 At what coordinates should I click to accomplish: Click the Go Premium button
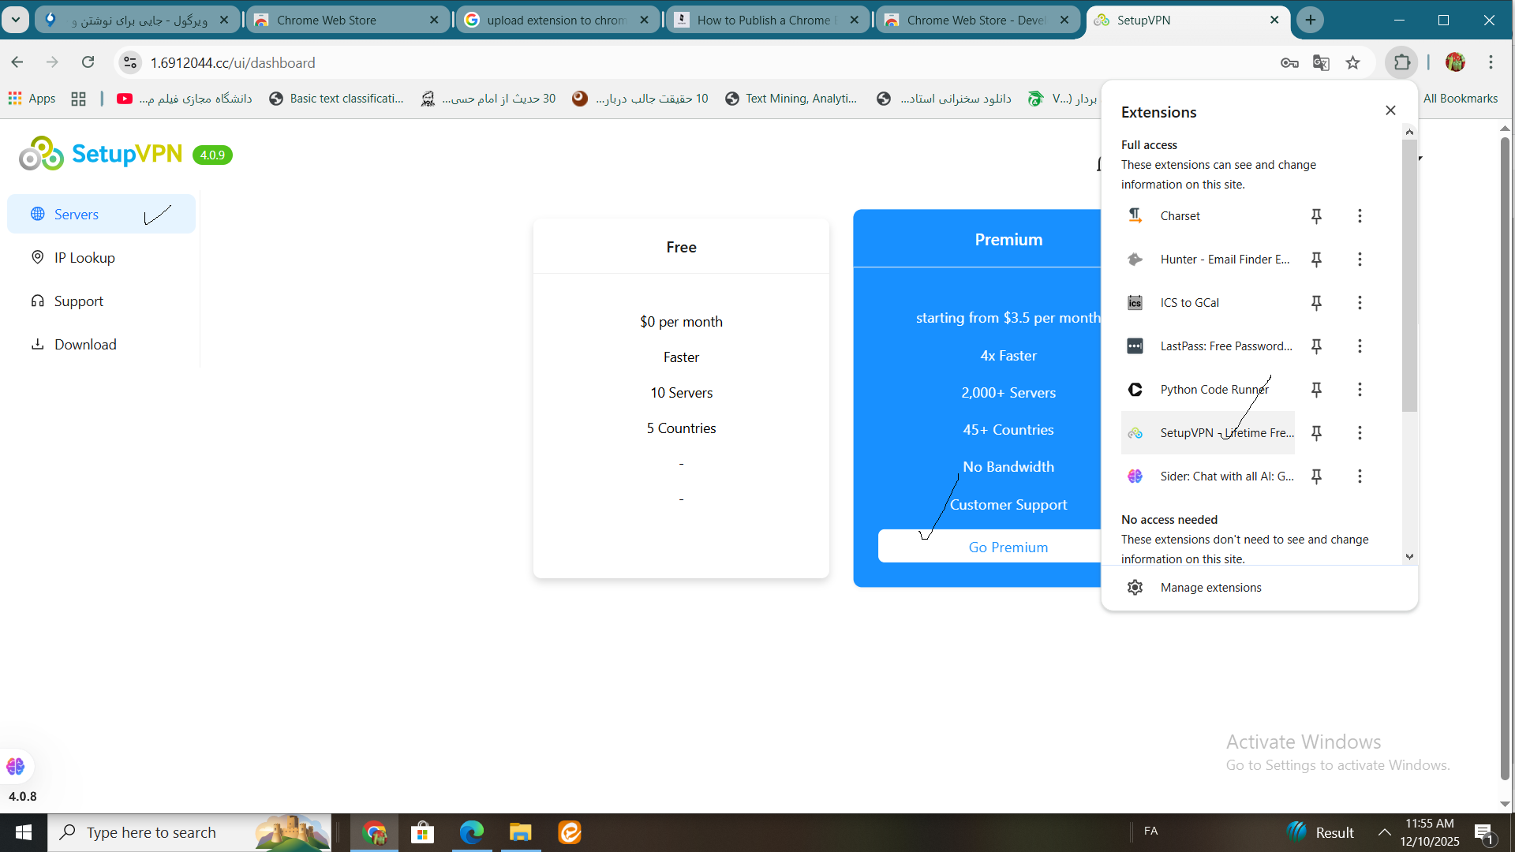(1008, 547)
